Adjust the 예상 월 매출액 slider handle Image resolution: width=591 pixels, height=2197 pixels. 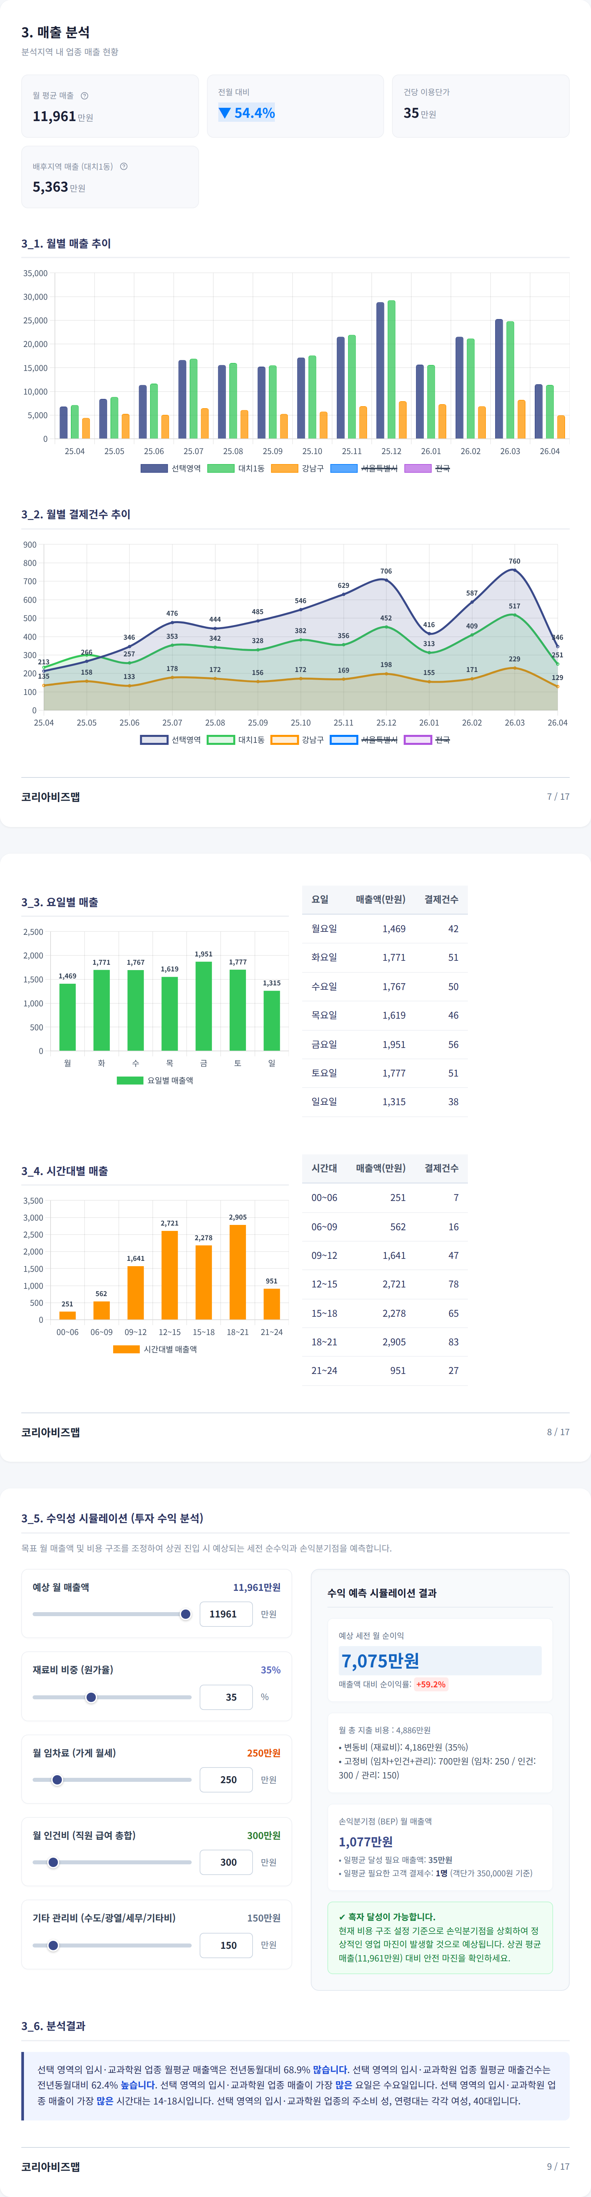[x=186, y=1613]
